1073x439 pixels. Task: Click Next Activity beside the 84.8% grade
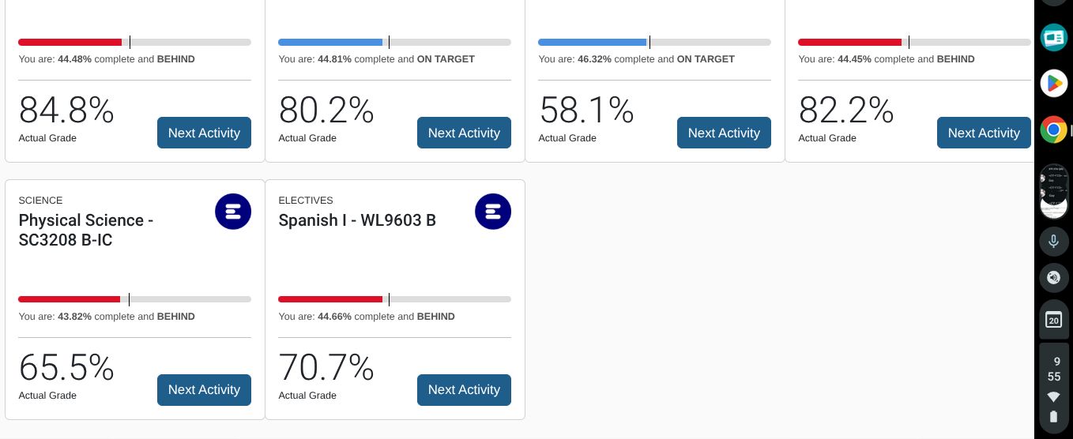tap(204, 133)
